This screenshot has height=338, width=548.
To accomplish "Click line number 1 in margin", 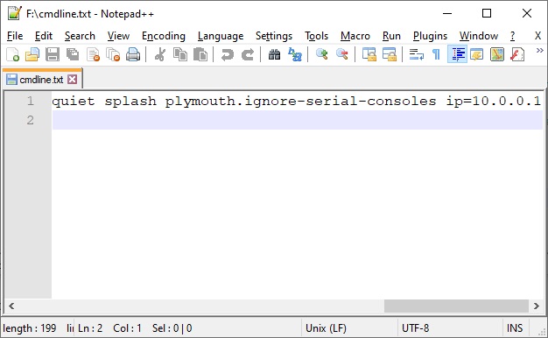I will point(31,101).
